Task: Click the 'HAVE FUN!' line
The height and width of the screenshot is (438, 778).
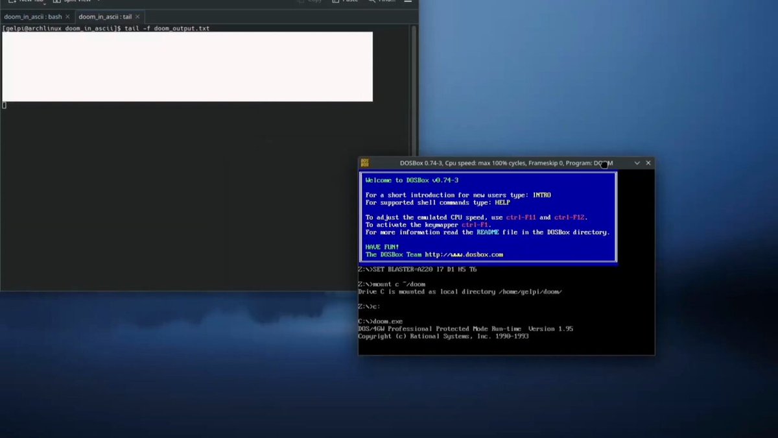Action: (x=383, y=247)
